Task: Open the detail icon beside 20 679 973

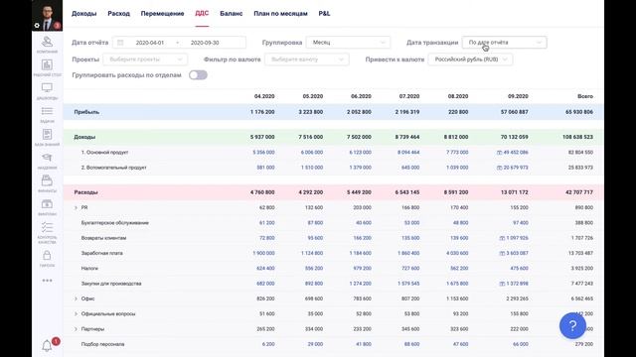Action: (x=499, y=168)
